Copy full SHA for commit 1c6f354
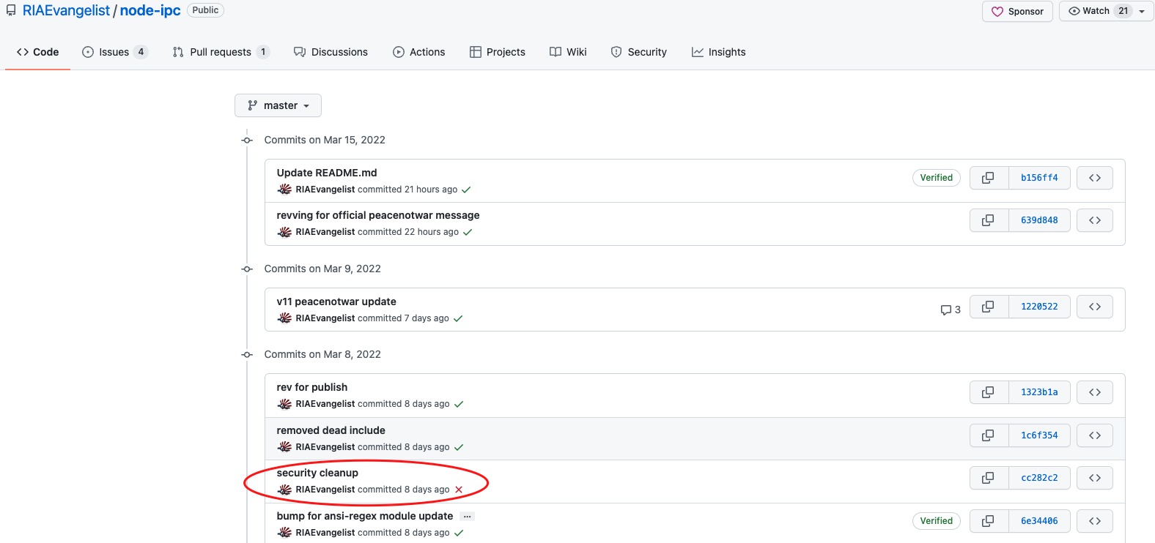The width and height of the screenshot is (1155, 543). 989,435
